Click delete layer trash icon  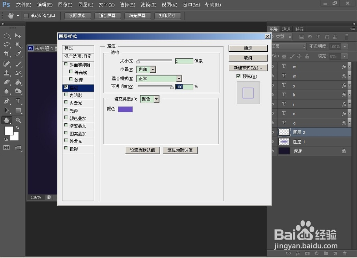pos(345,253)
